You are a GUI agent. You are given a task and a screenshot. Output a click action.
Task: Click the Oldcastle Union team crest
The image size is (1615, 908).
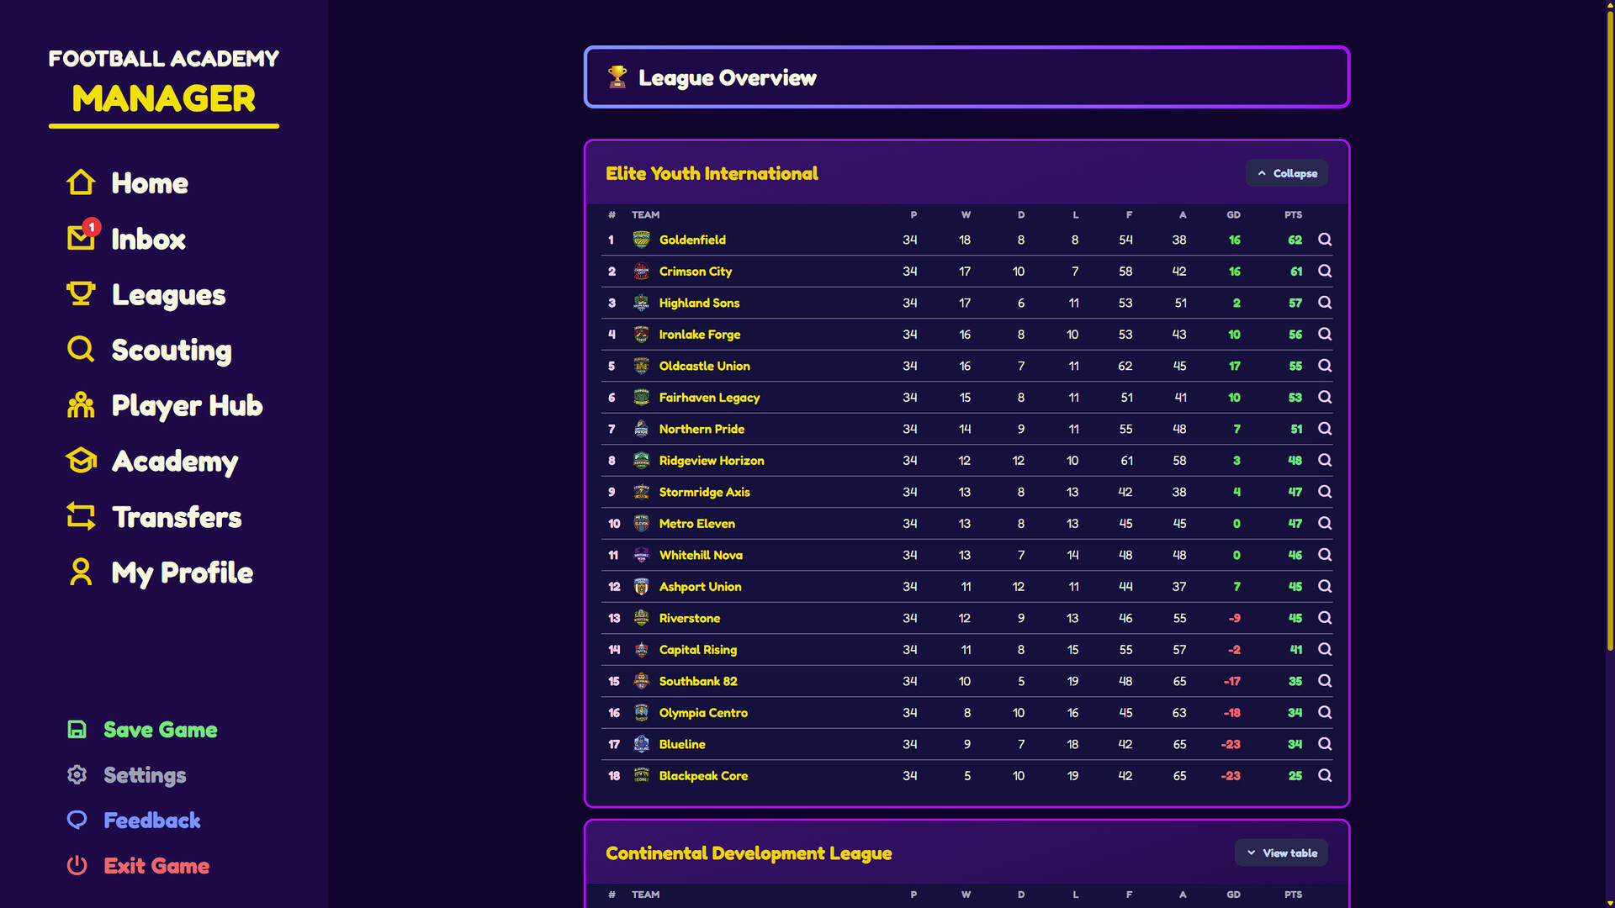click(641, 366)
